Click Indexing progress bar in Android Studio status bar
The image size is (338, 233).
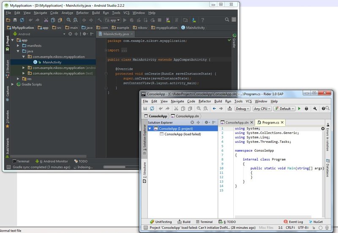click(121, 167)
